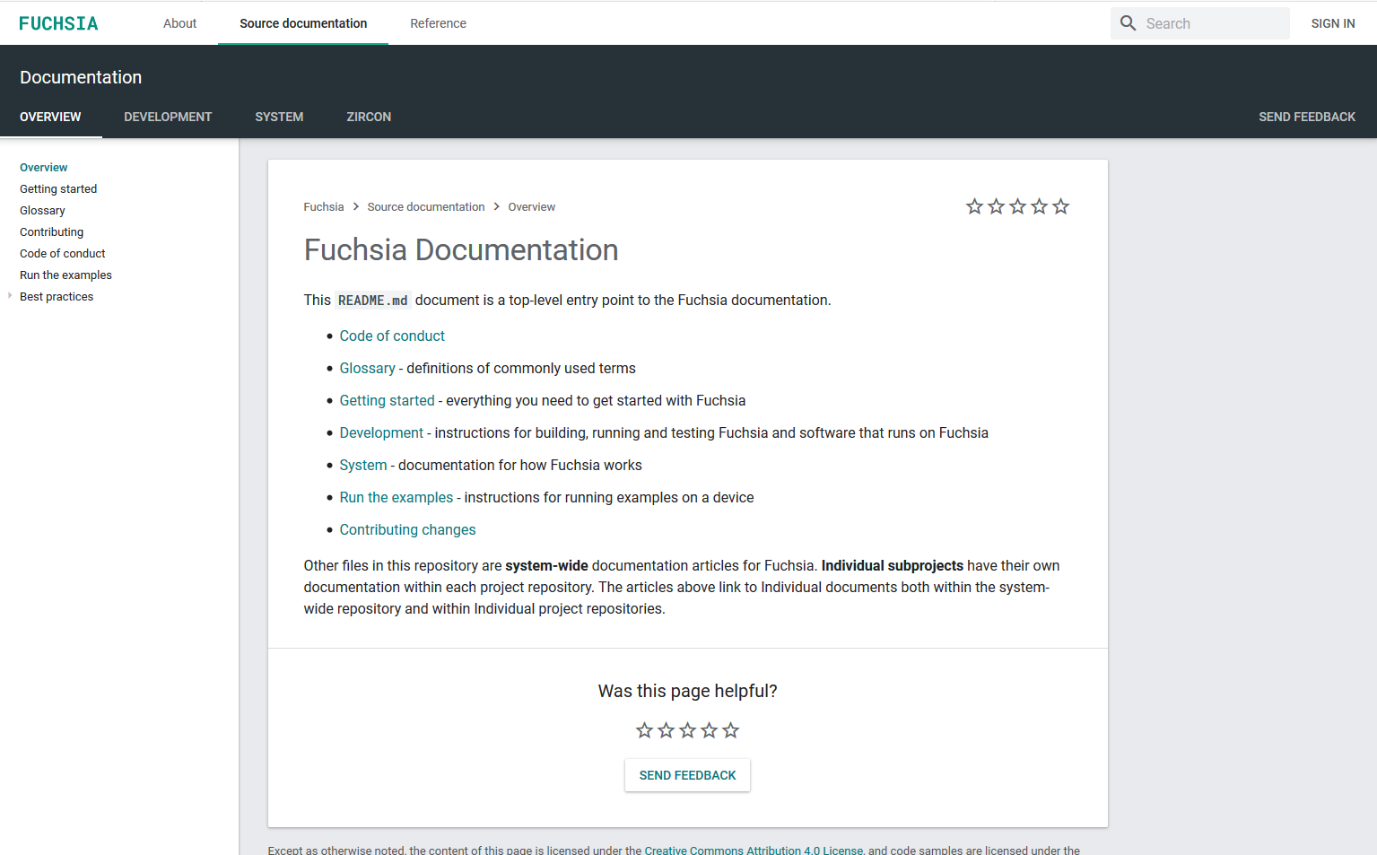Open Glossary in the sidebar

[x=42, y=211]
